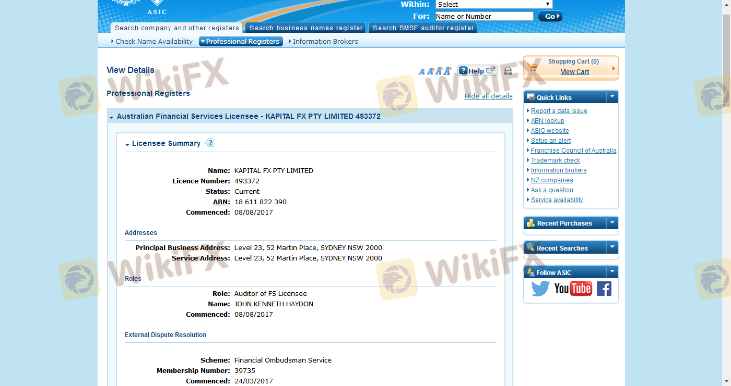Collapse Australian Financial Services Licensee header

(111, 117)
